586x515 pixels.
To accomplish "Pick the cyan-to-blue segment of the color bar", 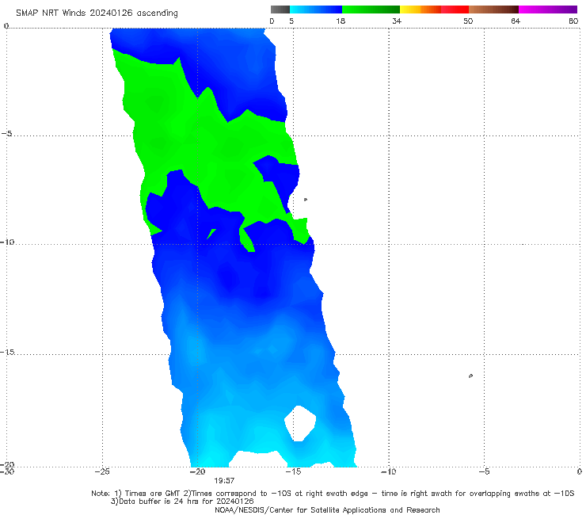I will point(316,10).
